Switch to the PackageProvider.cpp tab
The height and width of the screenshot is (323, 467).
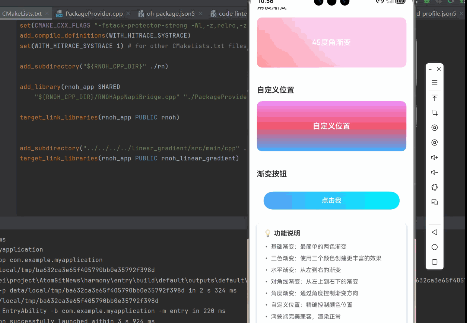(x=93, y=13)
